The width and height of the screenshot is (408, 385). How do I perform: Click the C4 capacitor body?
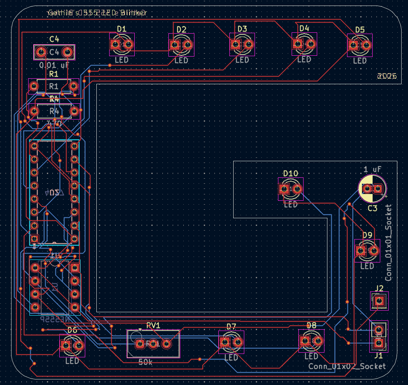click(54, 52)
